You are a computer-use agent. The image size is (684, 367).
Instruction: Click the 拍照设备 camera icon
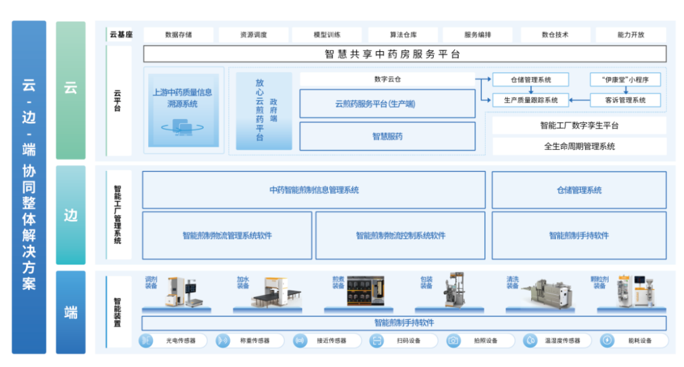(x=453, y=340)
